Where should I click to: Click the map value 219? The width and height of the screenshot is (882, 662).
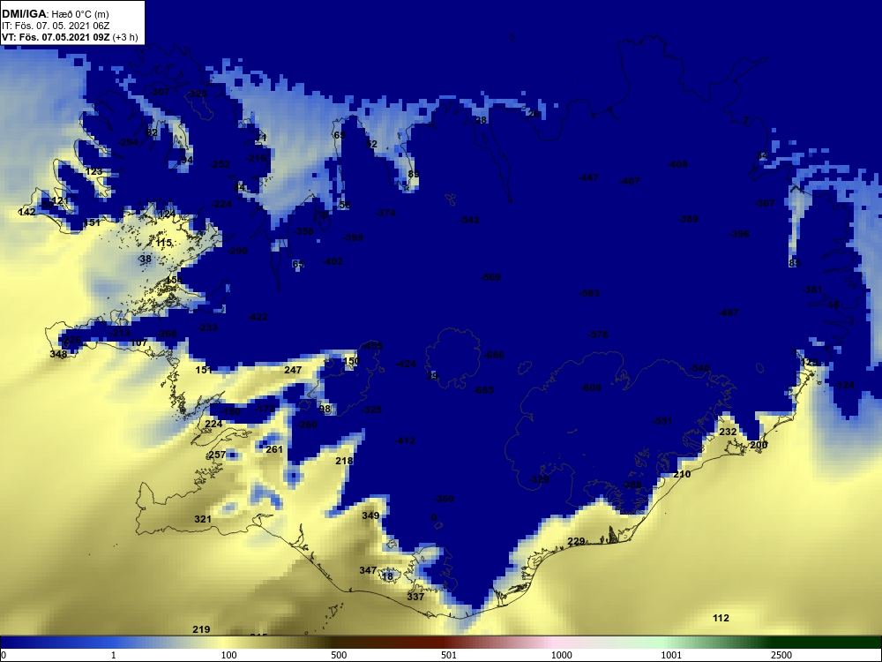click(201, 629)
